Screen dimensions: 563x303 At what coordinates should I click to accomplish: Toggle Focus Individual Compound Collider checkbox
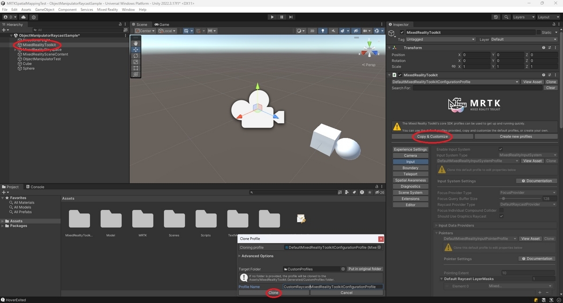click(501, 210)
